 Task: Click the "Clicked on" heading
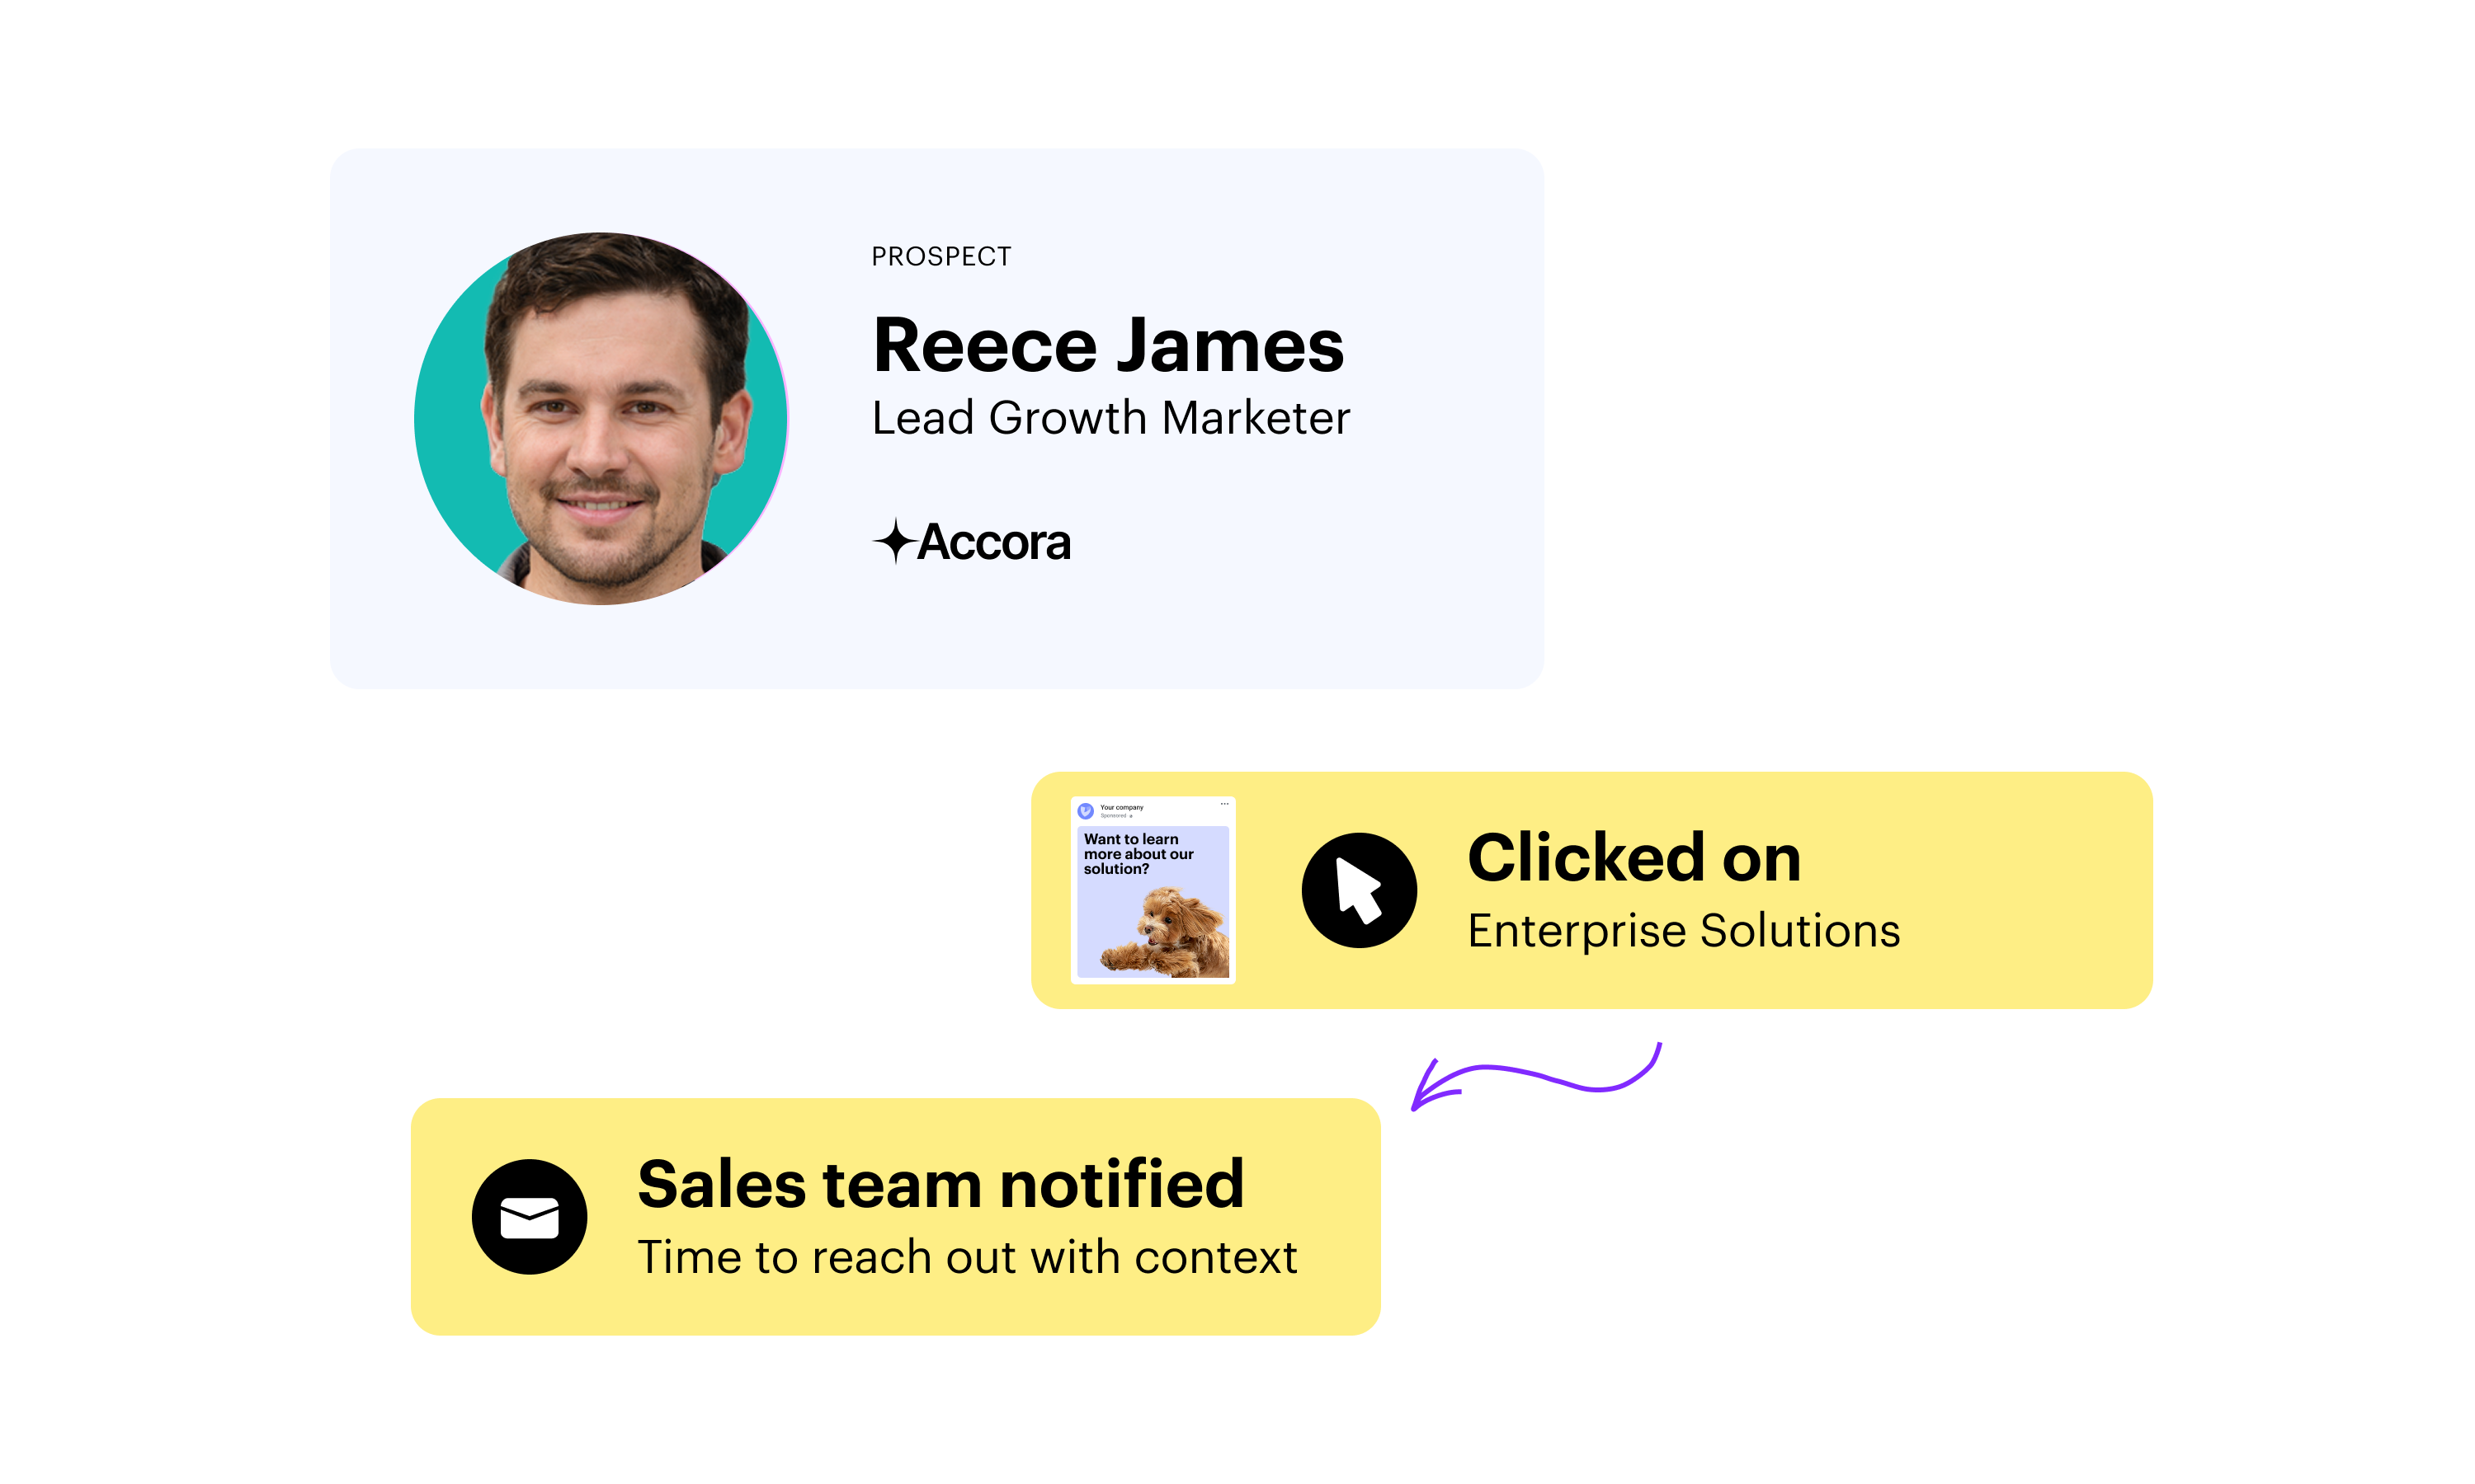pyautogui.click(x=1633, y=858)
